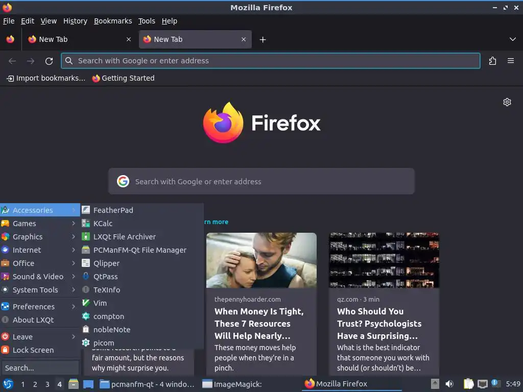Open the Help menu
Image resolution: width=523 pixels, height=392 pixels.
click(170, 21)
